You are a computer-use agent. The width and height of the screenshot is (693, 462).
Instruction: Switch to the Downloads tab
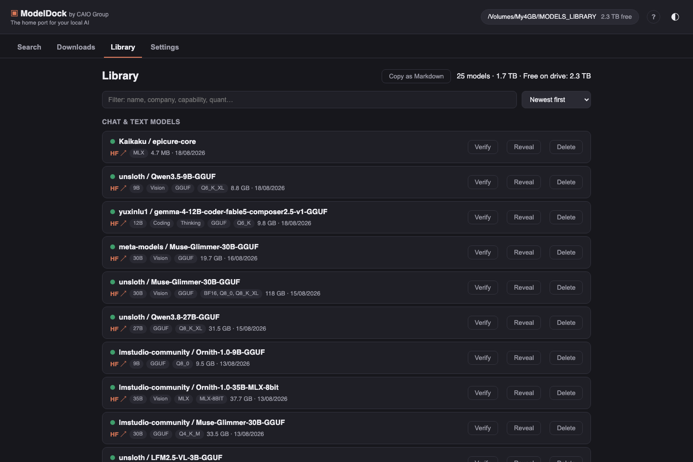(76, 47)
